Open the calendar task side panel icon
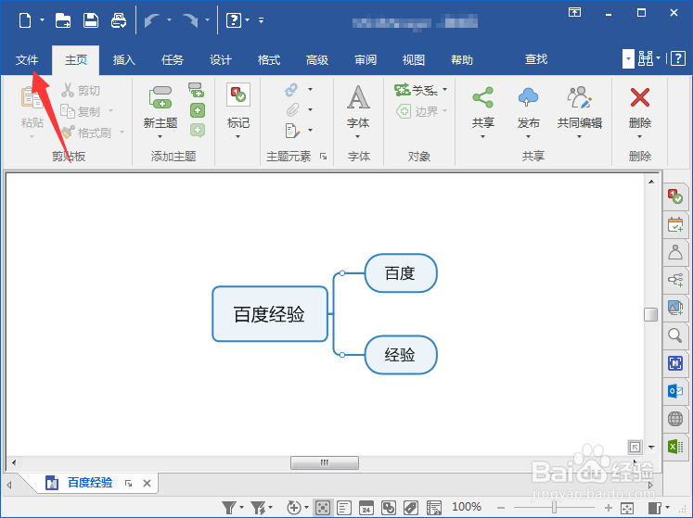Viewport: 693px width, 518px height. click(674, 224)
